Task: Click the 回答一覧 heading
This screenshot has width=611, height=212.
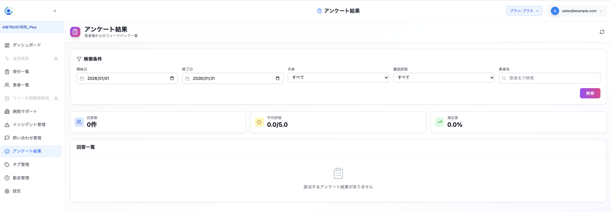Action: tap(86, 147)
